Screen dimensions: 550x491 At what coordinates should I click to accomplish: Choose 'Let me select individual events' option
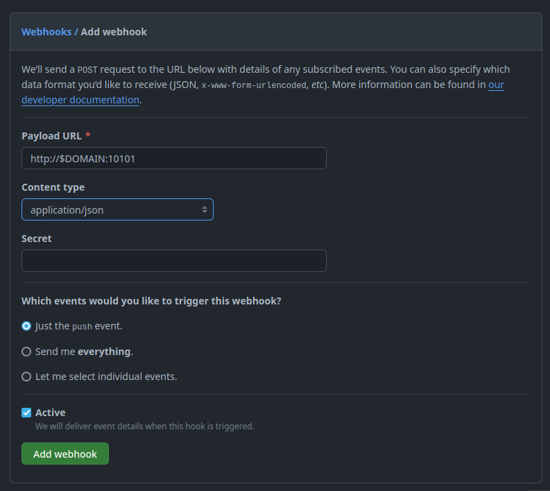26,377
